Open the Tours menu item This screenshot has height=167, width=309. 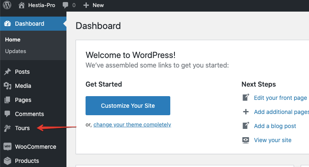(x=22, y=128)
